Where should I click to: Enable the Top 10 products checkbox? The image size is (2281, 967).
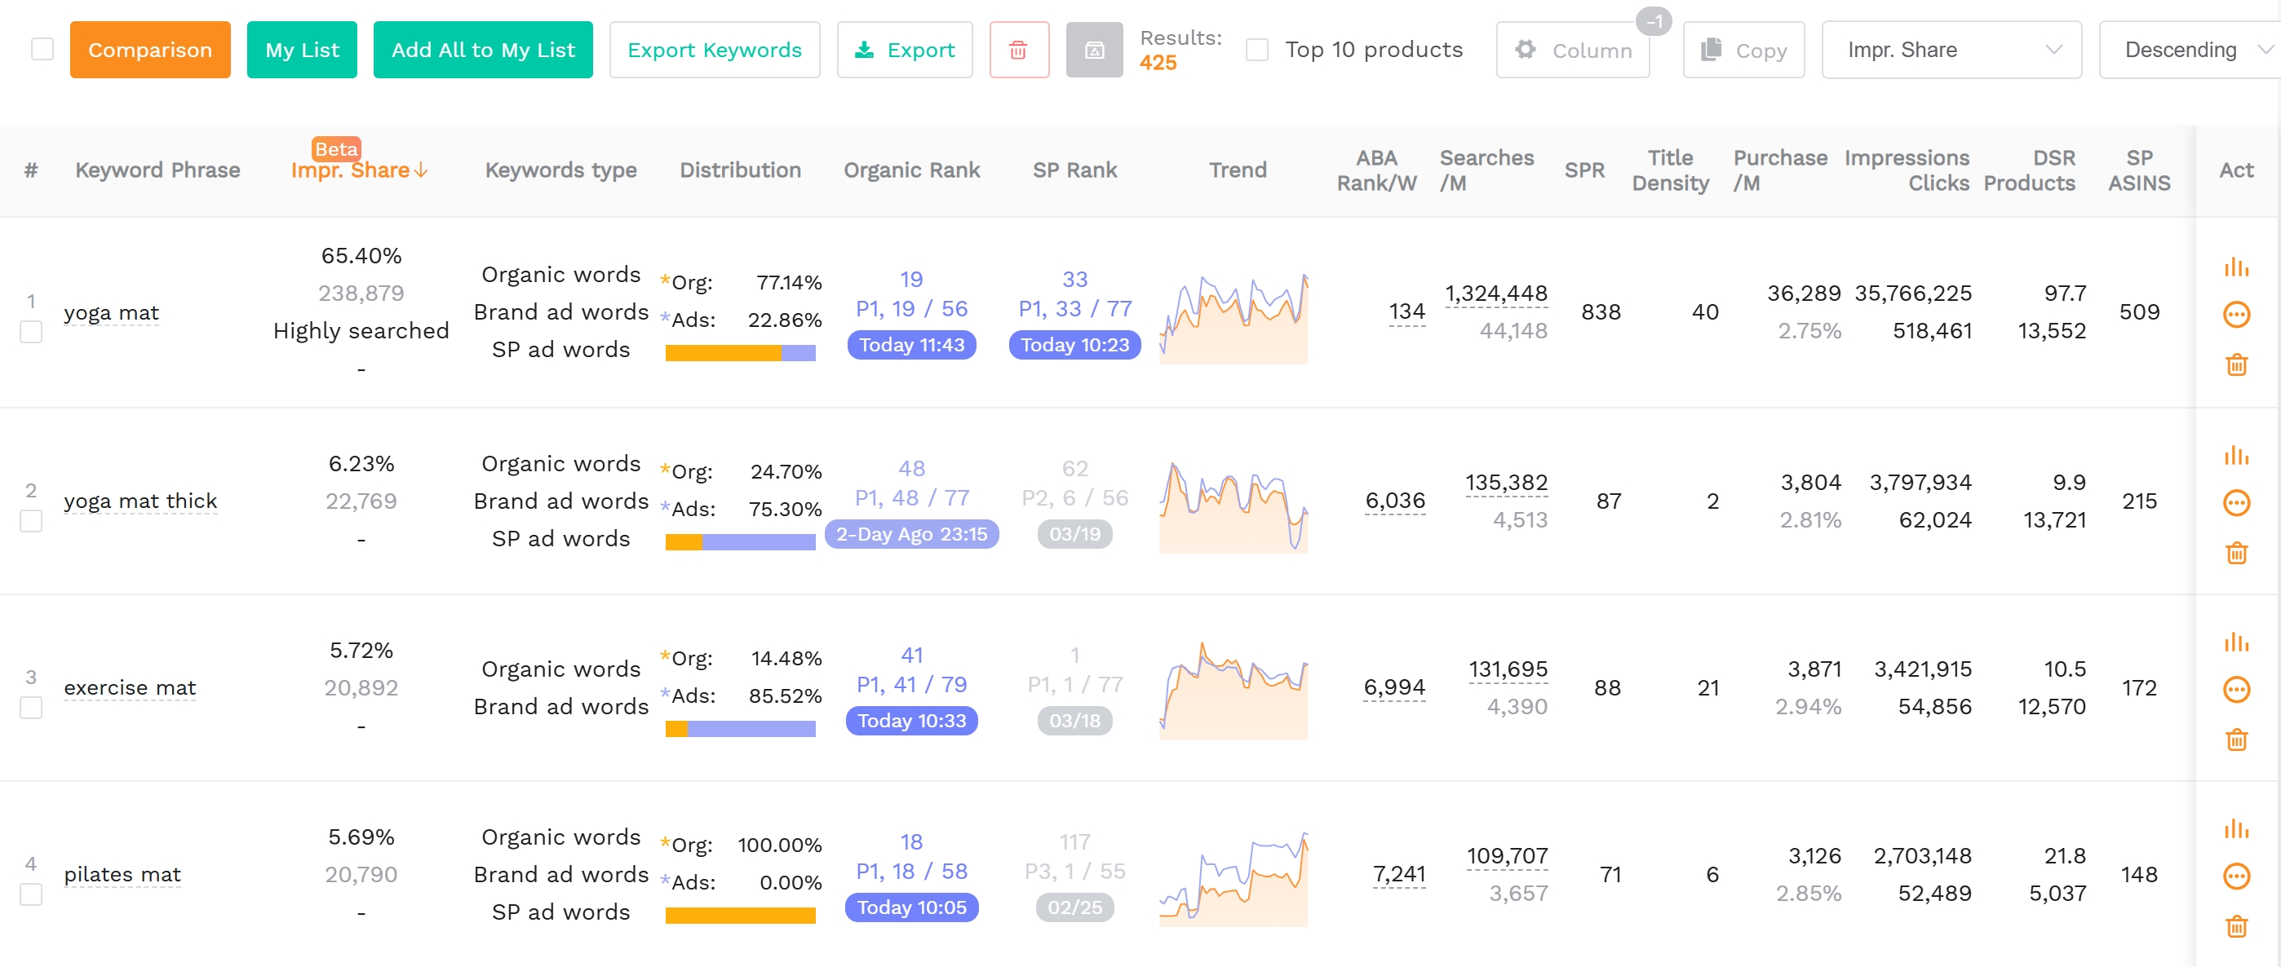click(1256, 50)
